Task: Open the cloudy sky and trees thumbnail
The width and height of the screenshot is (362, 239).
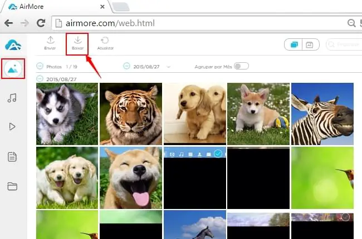Action: pos(258,225)
